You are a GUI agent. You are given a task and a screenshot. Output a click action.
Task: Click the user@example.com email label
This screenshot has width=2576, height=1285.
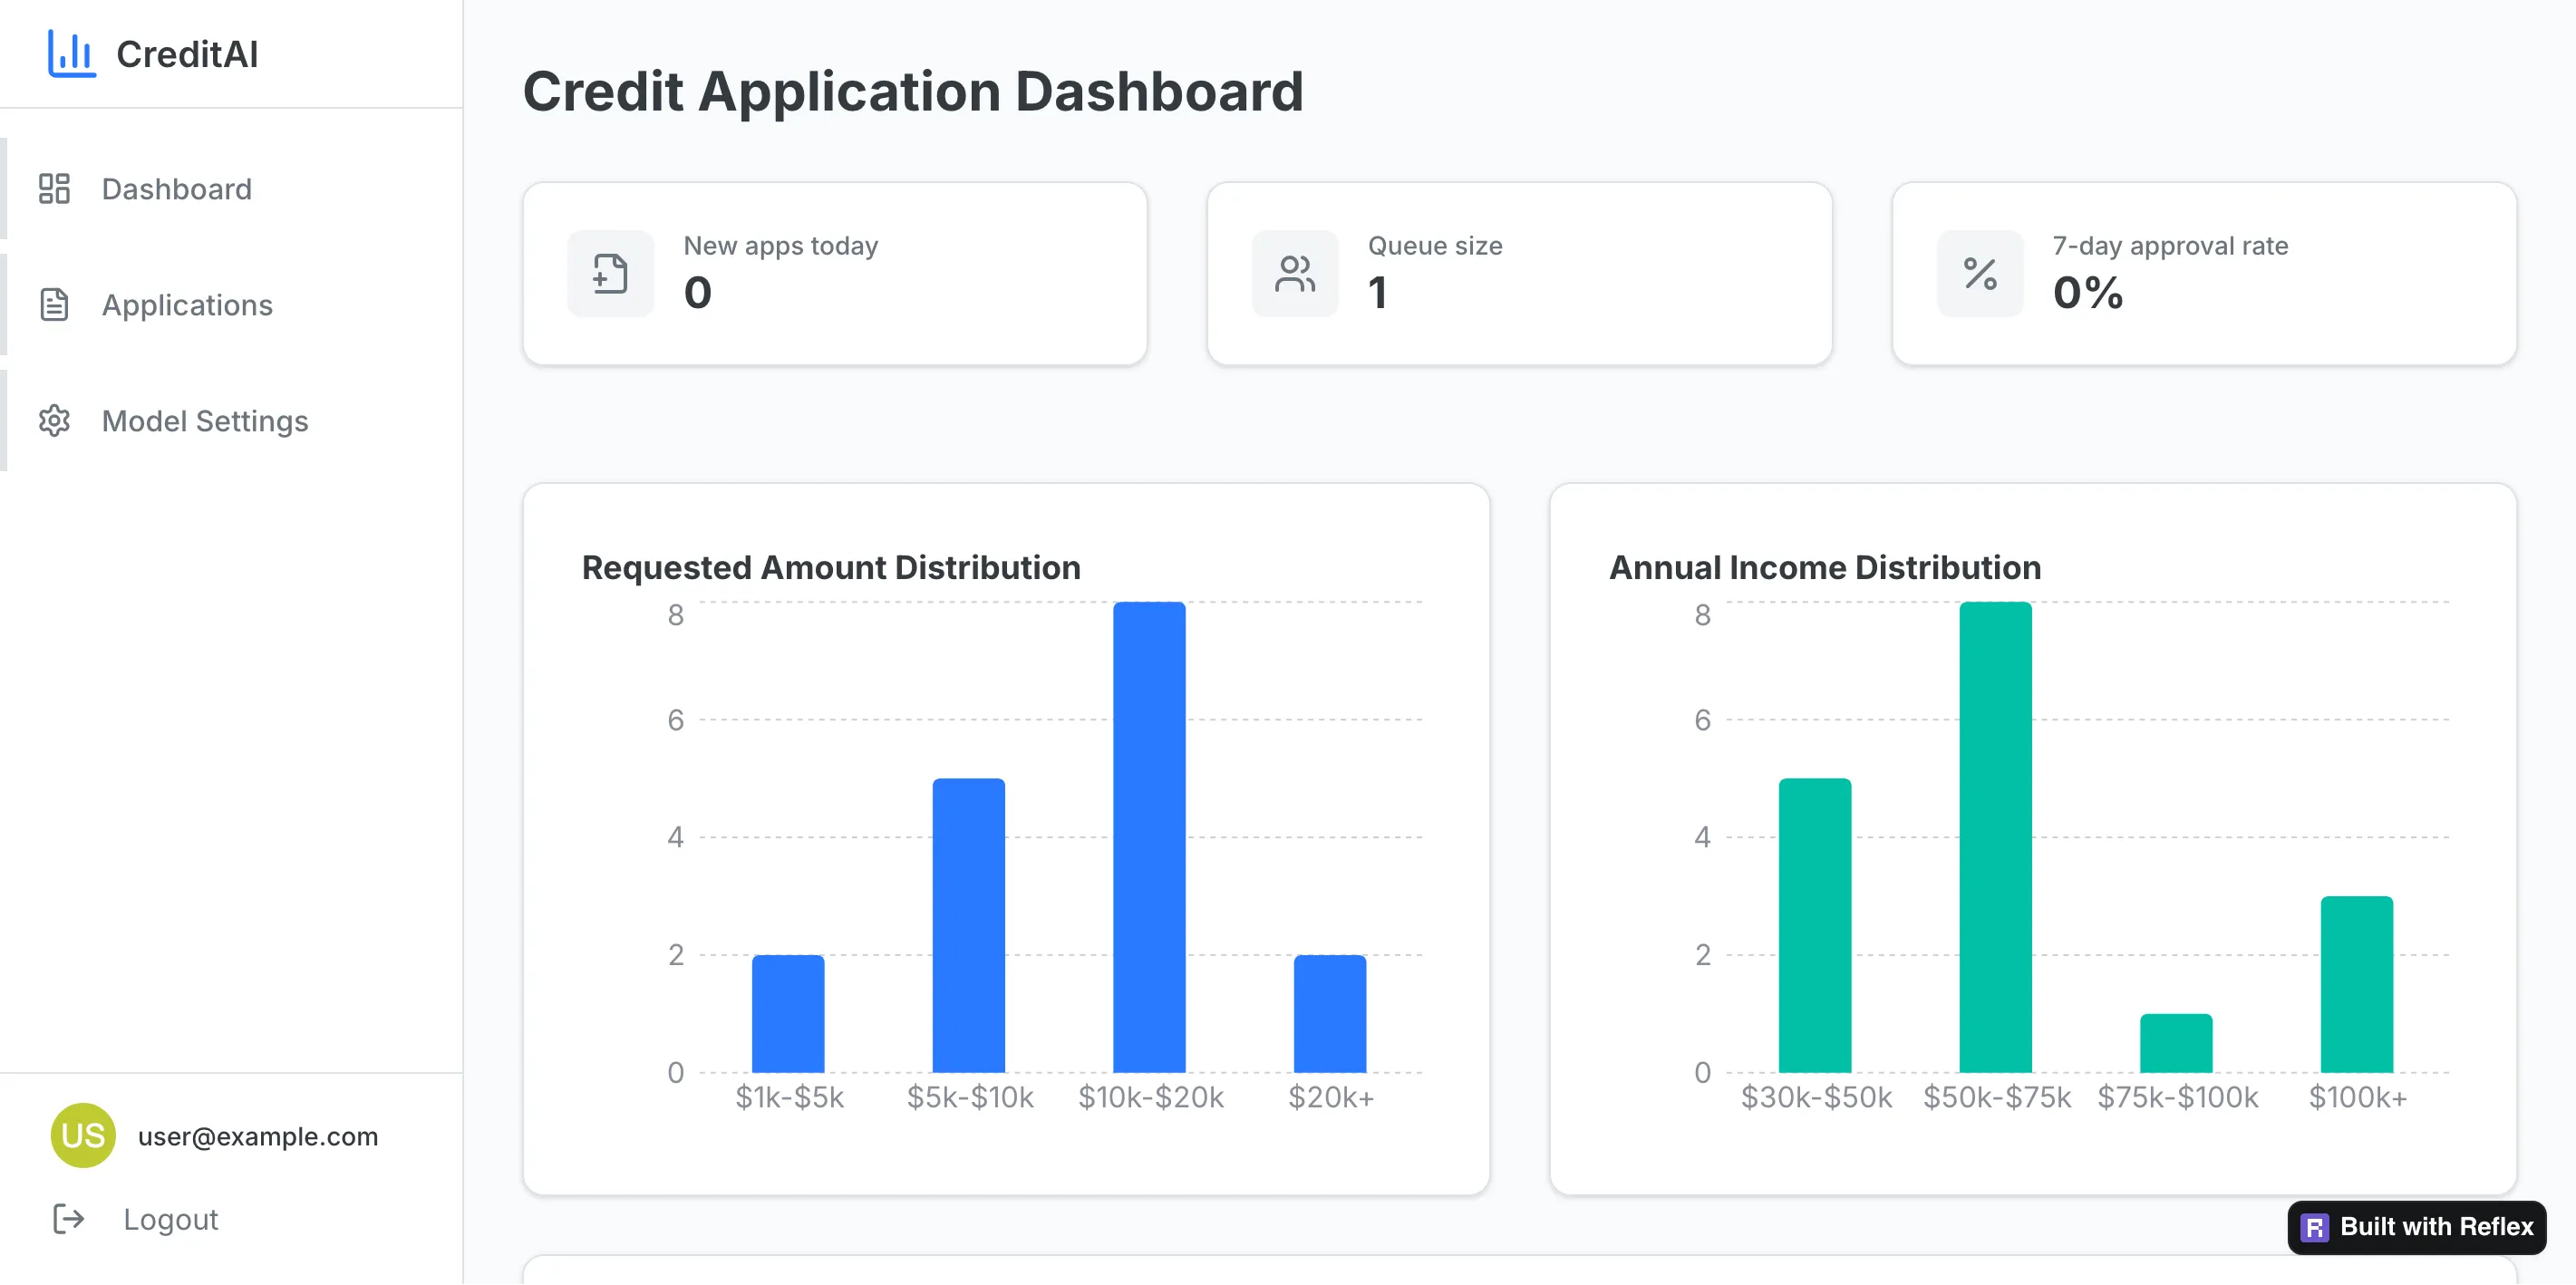tap(258, 1136)
